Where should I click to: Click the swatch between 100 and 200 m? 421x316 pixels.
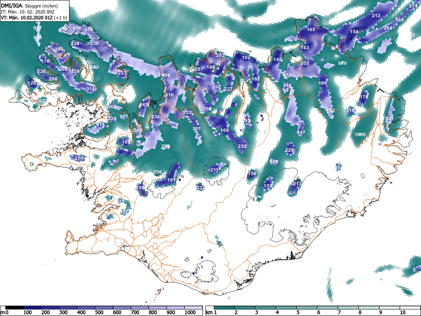click(x=32, y=308)
